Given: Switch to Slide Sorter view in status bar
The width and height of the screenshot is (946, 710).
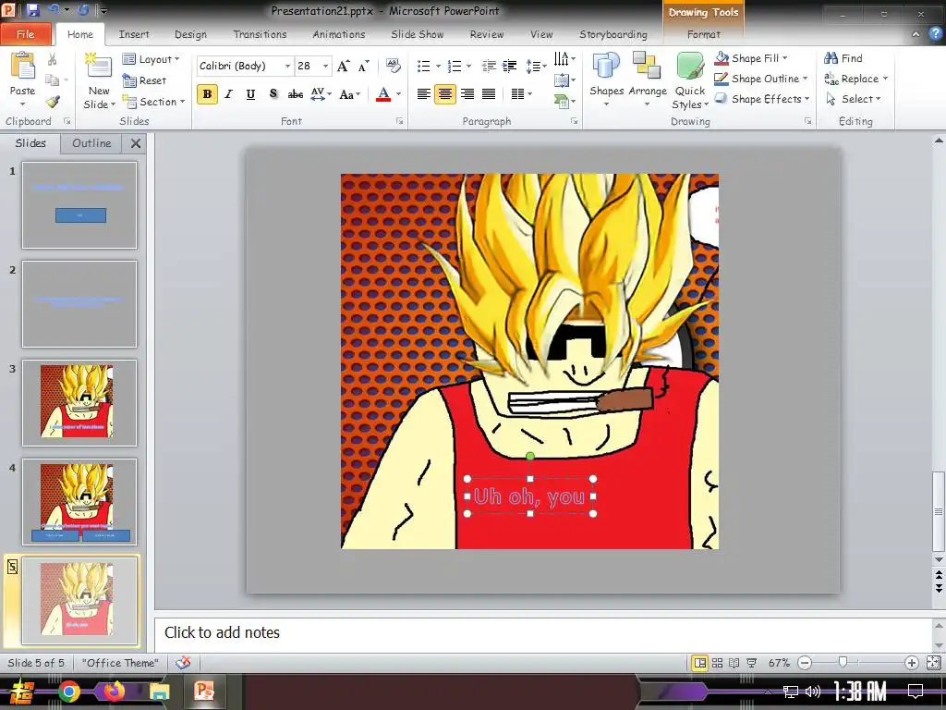Looking at the screenshot, I should 718,663.
